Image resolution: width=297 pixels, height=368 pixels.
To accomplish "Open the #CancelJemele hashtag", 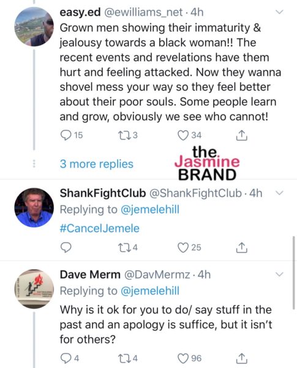I will pos(100,228).
